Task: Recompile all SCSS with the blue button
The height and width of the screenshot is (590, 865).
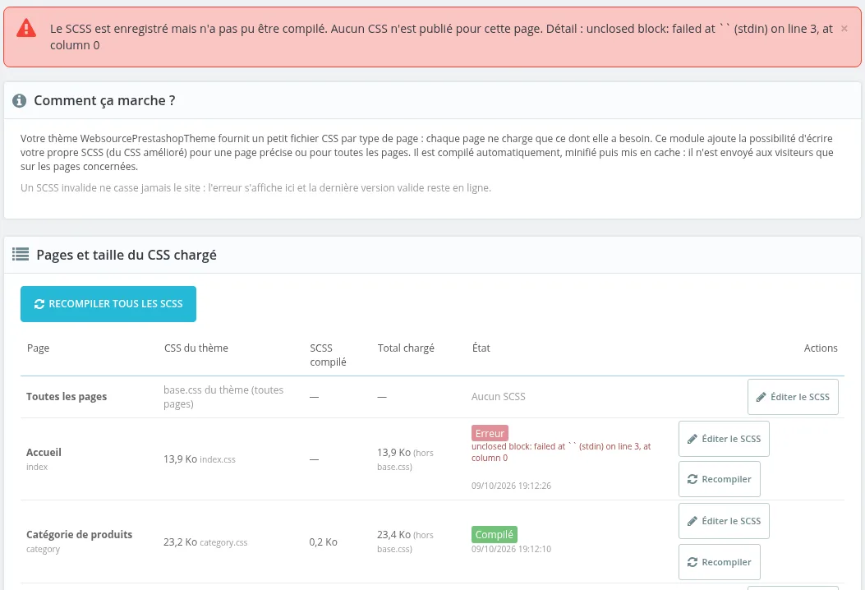Action: 108,303
